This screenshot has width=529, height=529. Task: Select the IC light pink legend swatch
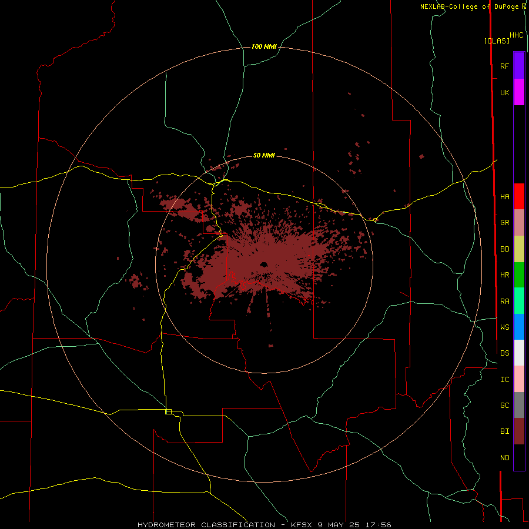[x=519, y=379]
